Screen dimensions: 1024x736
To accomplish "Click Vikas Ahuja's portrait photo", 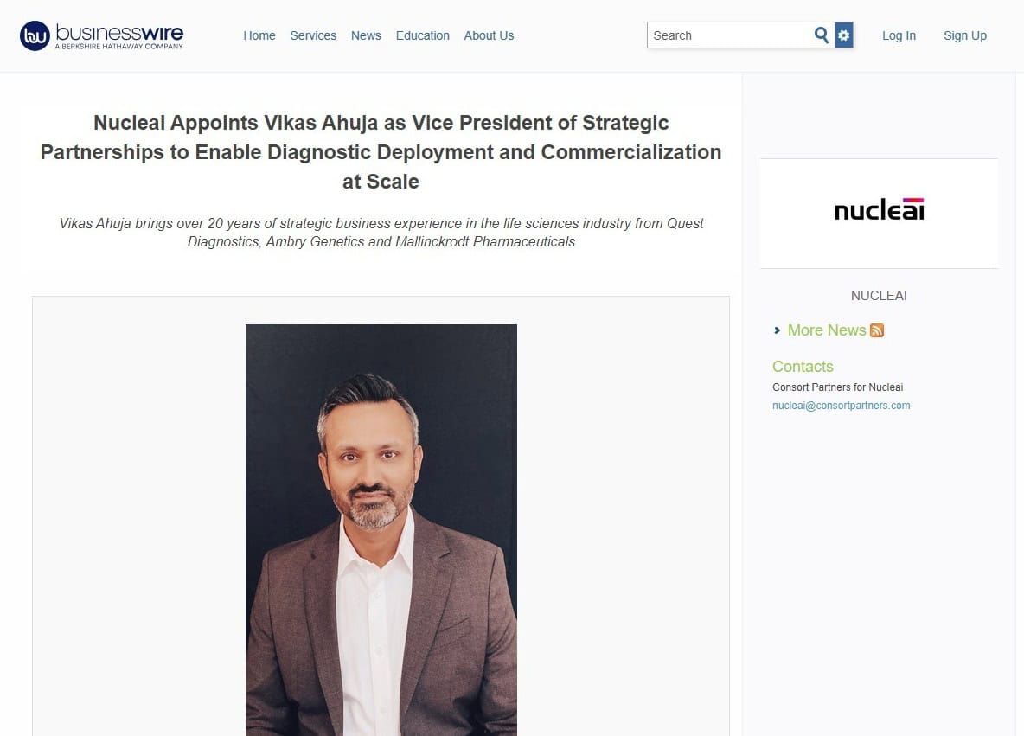I will click(x=381, y=529).
